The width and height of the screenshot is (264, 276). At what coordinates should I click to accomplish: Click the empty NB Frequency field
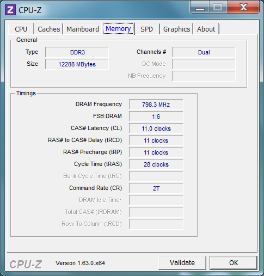tap(204, 76)
